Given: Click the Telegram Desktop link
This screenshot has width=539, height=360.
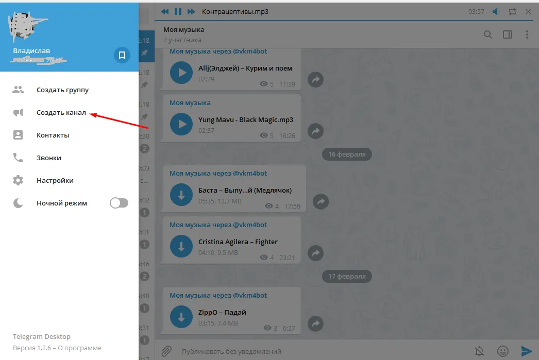Looking at the screenshot, I should (x=42, y=337).
